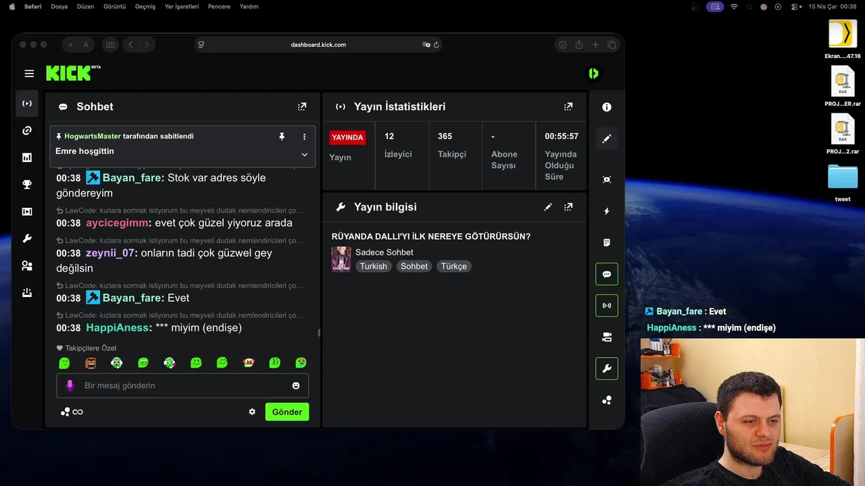Click the lightning bolt quick actions icon
The height and width of the screenshot is (486, 865).
[x=607, y=211]
